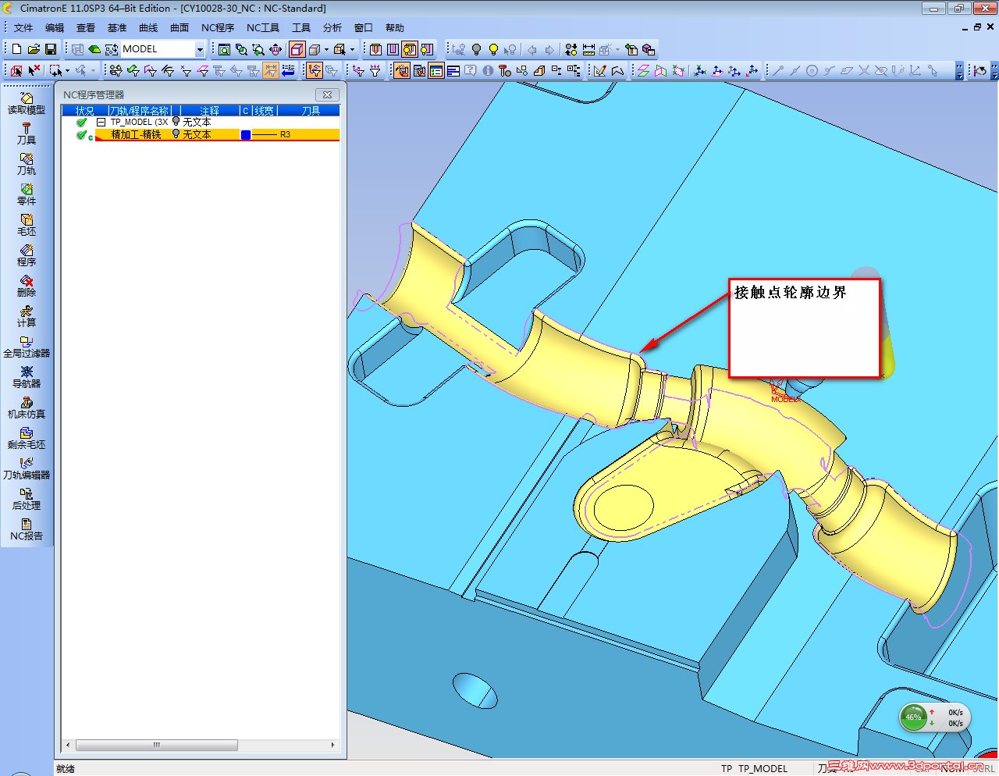Save the file with the floppy disk icon

tap(51, 48)
